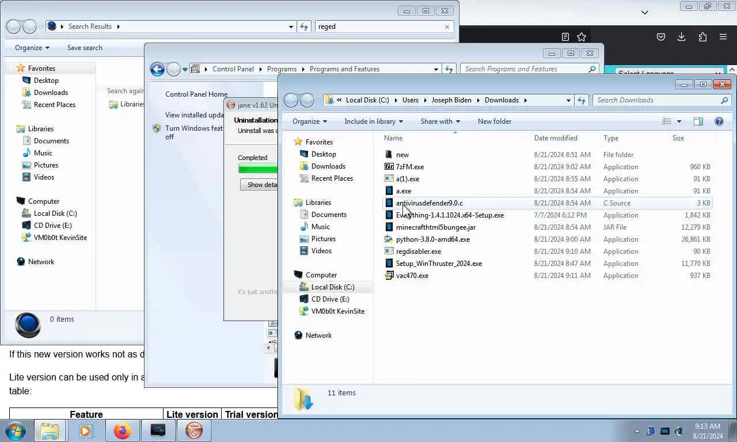Select CD Drive (E:) in Downloads sidebar
Viewport: 737px width, 442px height.
[330, 299]
